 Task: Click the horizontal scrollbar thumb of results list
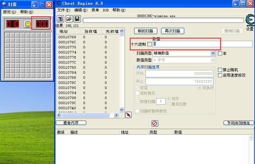[x=86, y=115]
